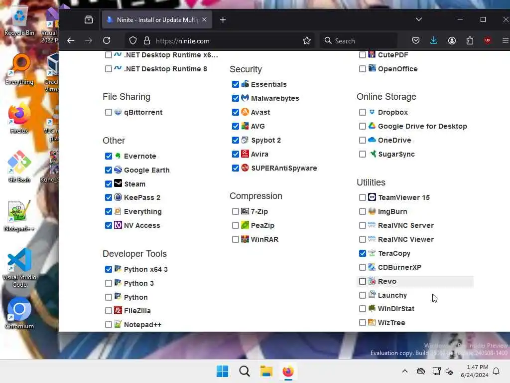Screen dimensions: 510x383
Task: Open the extensions puzzle icon
Action: 470,41
